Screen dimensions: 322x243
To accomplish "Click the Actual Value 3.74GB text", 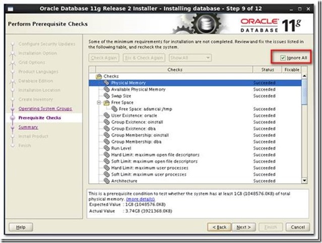I will pos(149,211).
